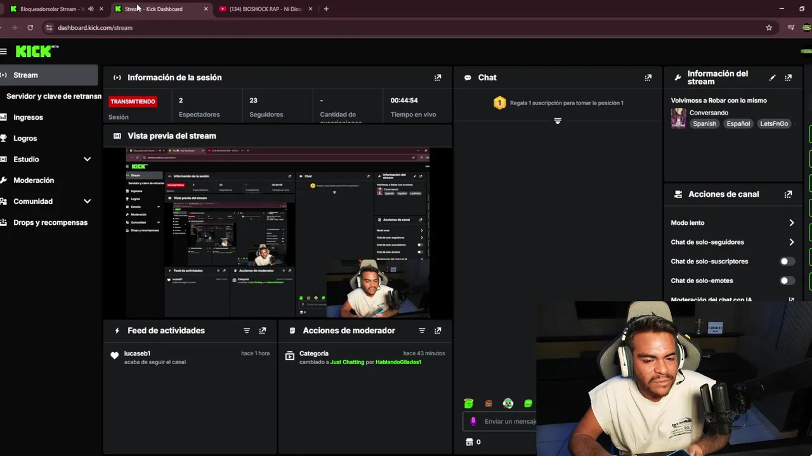This screenshot has height=456, width=812.
Task: Go forward with browser forward arrow
Action: [x=14, y=28]
